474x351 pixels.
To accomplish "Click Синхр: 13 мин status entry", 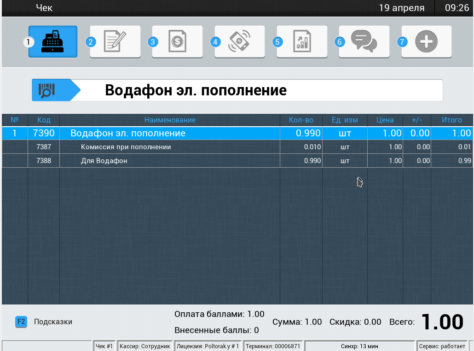I will click(359, 346).
